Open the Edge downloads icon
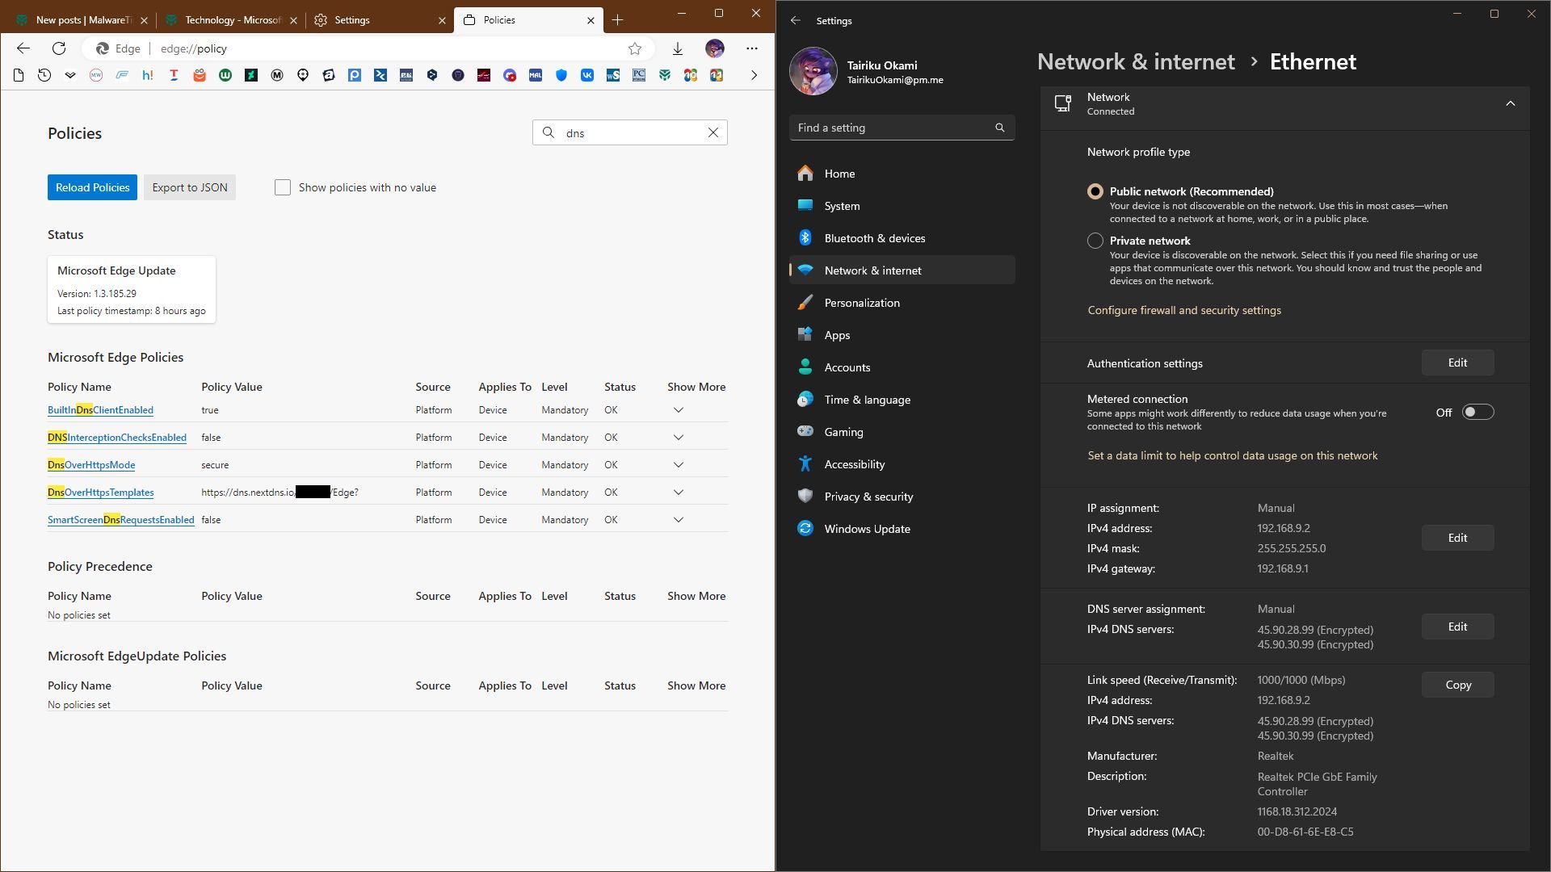Image resolution: width=1551 pixels, height=872 pixels. [x=678, y=48]
